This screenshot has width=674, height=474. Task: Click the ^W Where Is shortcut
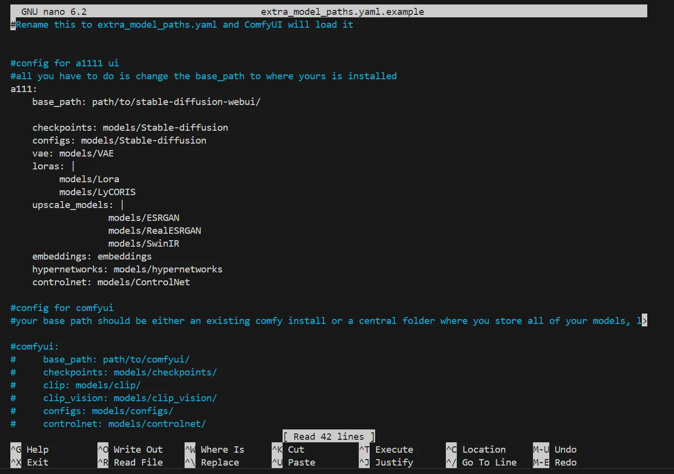point(214,449)
